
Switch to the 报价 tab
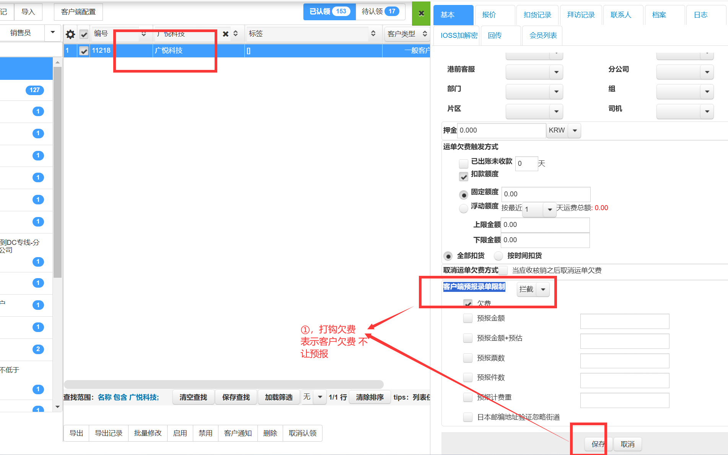coord(495,15)
